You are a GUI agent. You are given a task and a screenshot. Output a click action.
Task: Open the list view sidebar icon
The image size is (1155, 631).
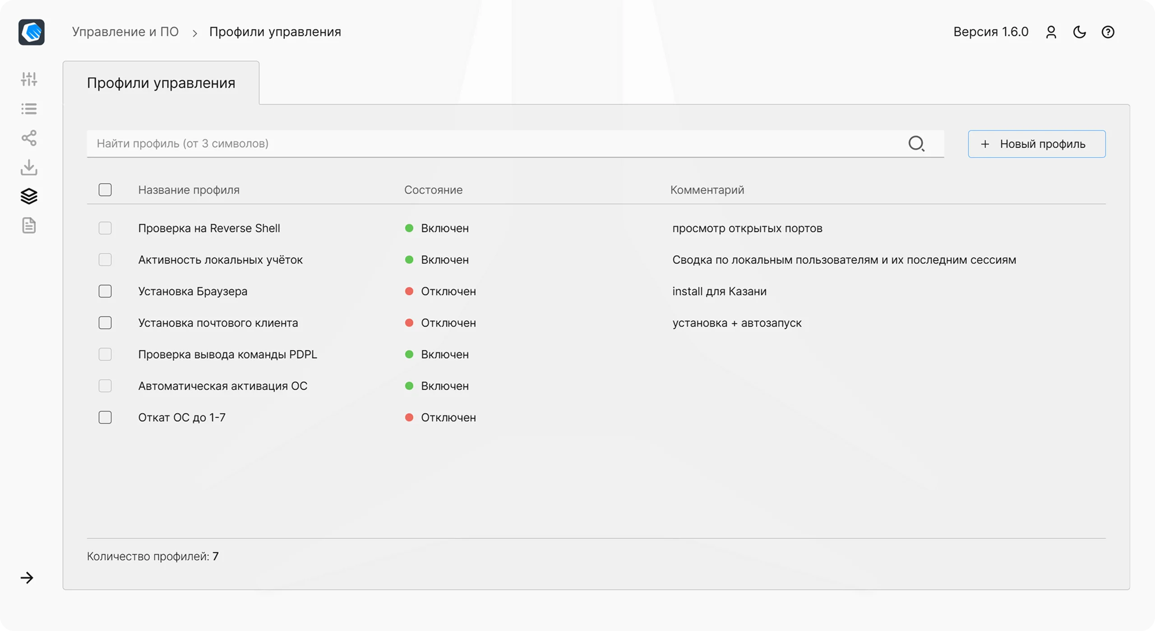click(29, 109)
